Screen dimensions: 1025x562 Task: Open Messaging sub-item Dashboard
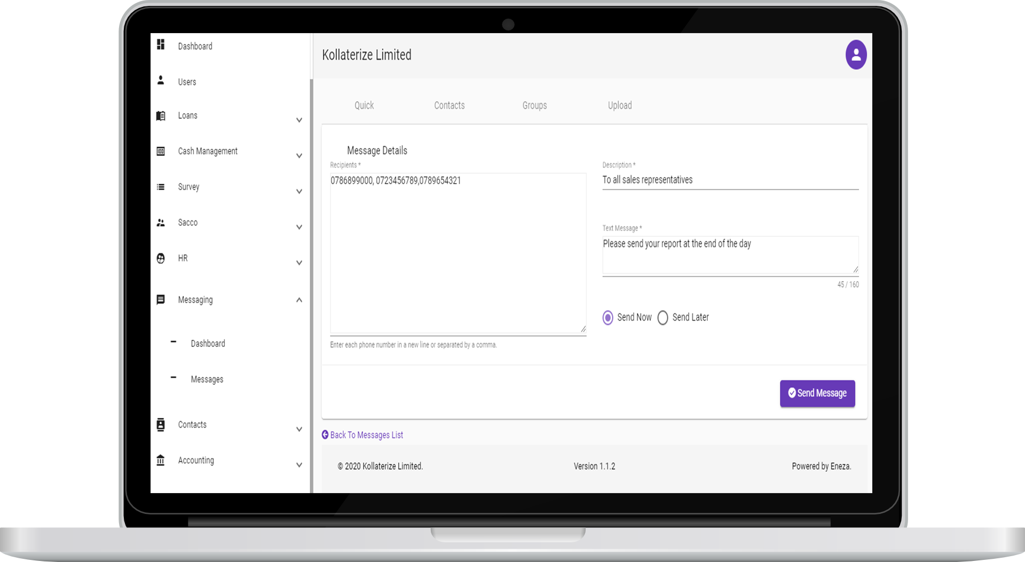click(208, 344)
